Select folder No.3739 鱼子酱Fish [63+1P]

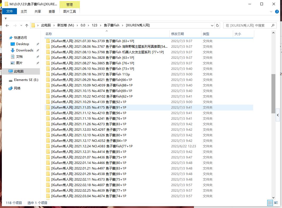click(149, 41)
